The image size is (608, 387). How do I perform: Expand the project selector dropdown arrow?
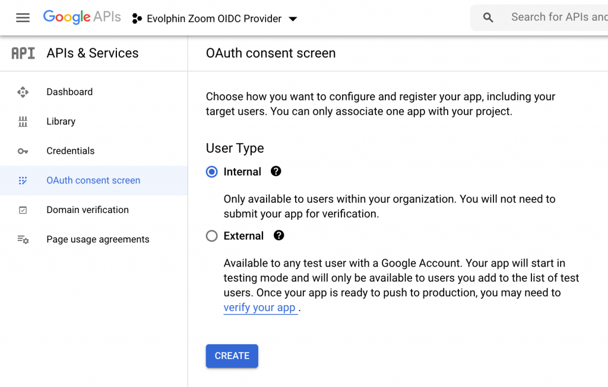click(293, 19)
